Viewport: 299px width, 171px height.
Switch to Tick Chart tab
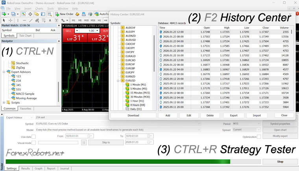click(x=25, y=36)
